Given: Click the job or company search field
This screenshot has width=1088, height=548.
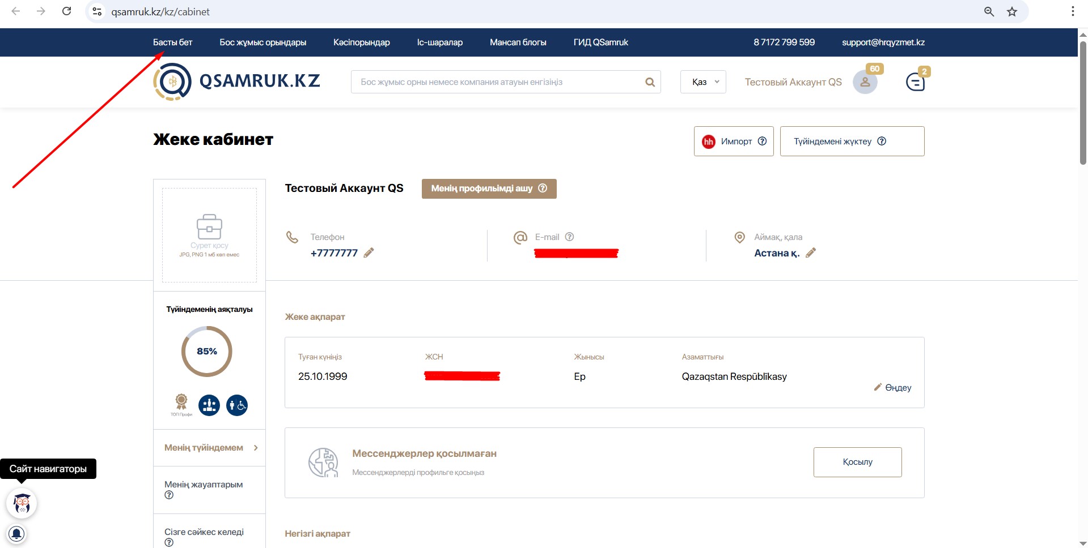Looking at the screenshot, I should 499,83.
